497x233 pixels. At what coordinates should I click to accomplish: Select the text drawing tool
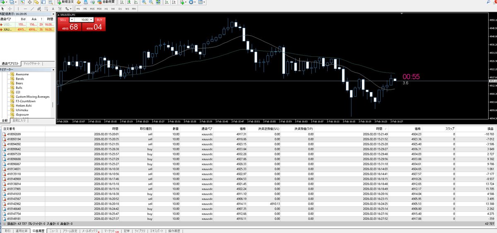click(53, 9)
